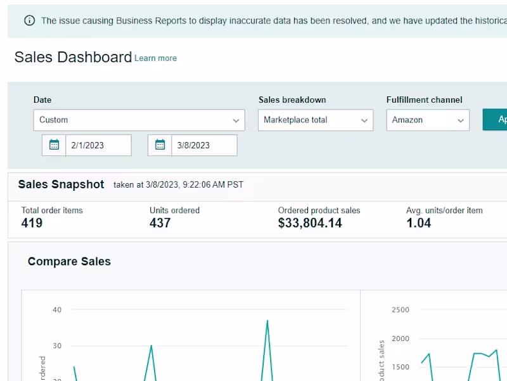The height and width of the screenshot is (381, 507).
Task: Click the Units ordered value 437
Action: click(160, 223)
